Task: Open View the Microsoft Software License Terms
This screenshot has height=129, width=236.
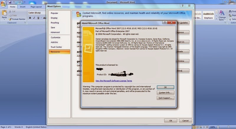Action: pos(114,81)
